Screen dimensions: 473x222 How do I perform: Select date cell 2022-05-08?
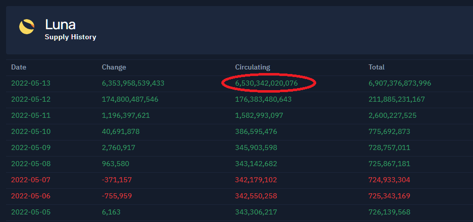pyautogui.click(x=31, y=164)
